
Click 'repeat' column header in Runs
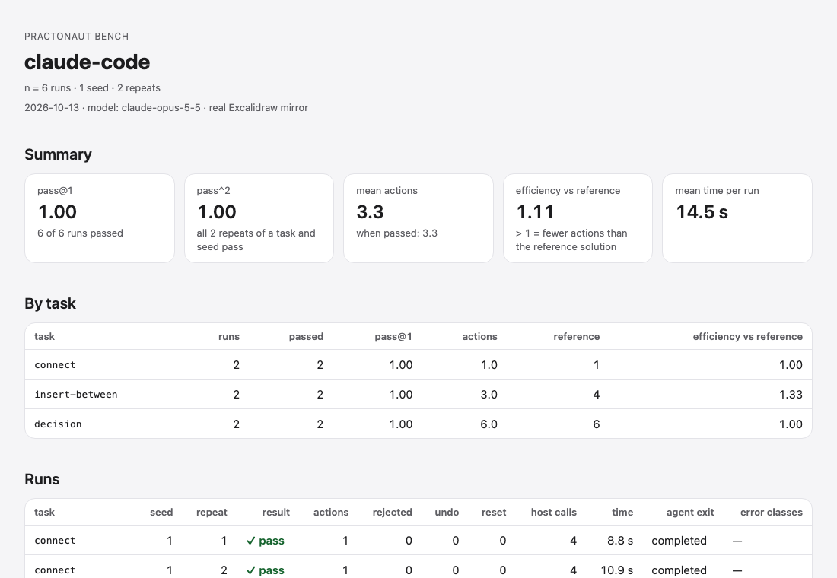tap(212, 513)
